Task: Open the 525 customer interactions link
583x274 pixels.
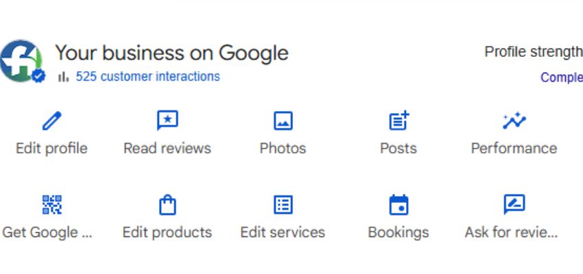Action: pyautogui.click(x=147, y=77)
